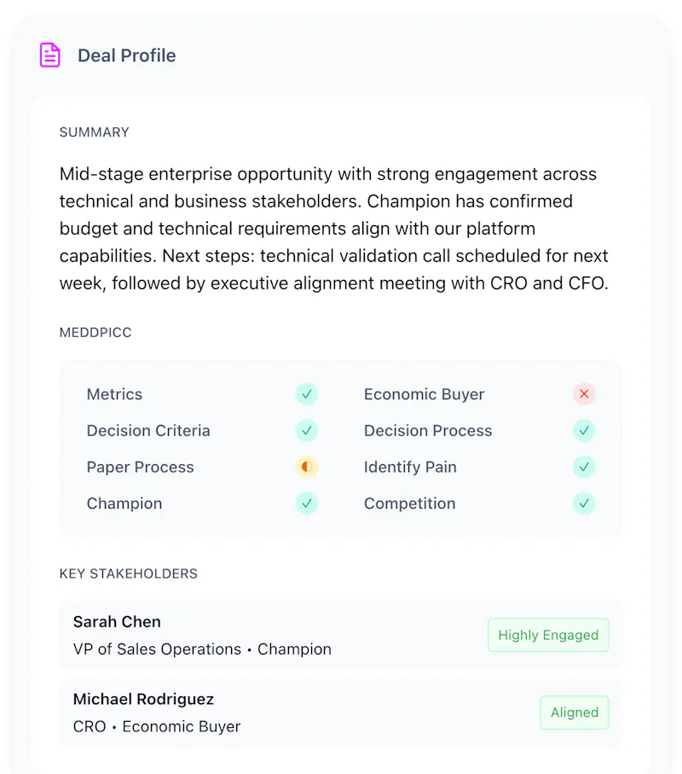Select the Aligned status badge
The width and height of the screenshot is (682, 774).
575,713
